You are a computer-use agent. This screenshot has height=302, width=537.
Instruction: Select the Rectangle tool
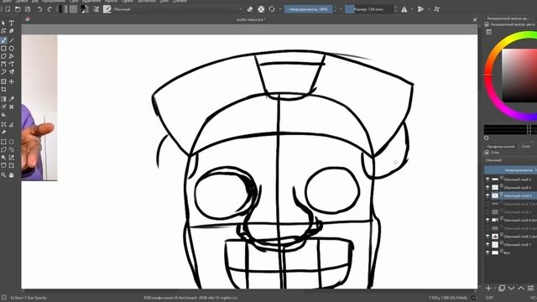3,49
